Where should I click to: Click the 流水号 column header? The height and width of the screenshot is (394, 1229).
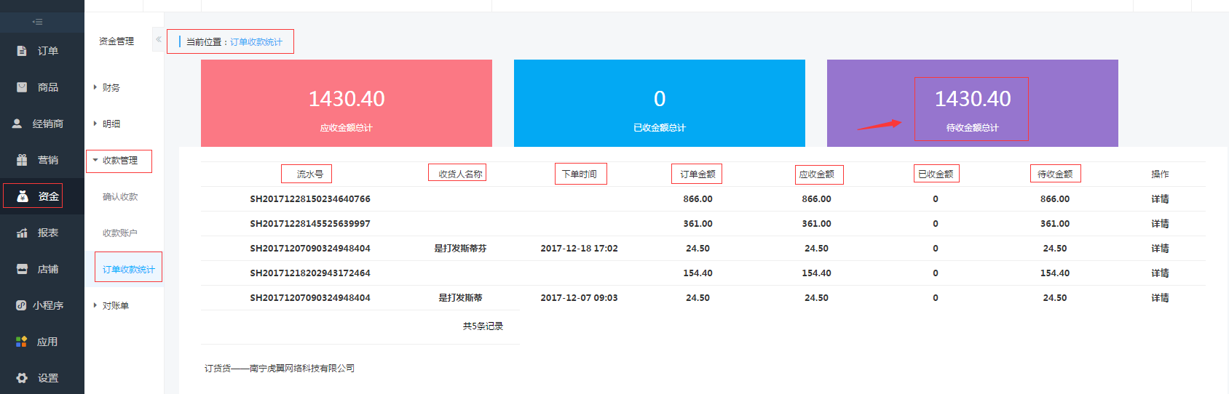(x=310, y=174)
